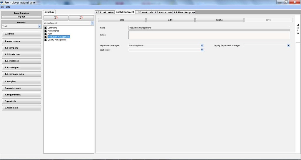Switch to the 1.5.4 error code tab

[163, 12]
